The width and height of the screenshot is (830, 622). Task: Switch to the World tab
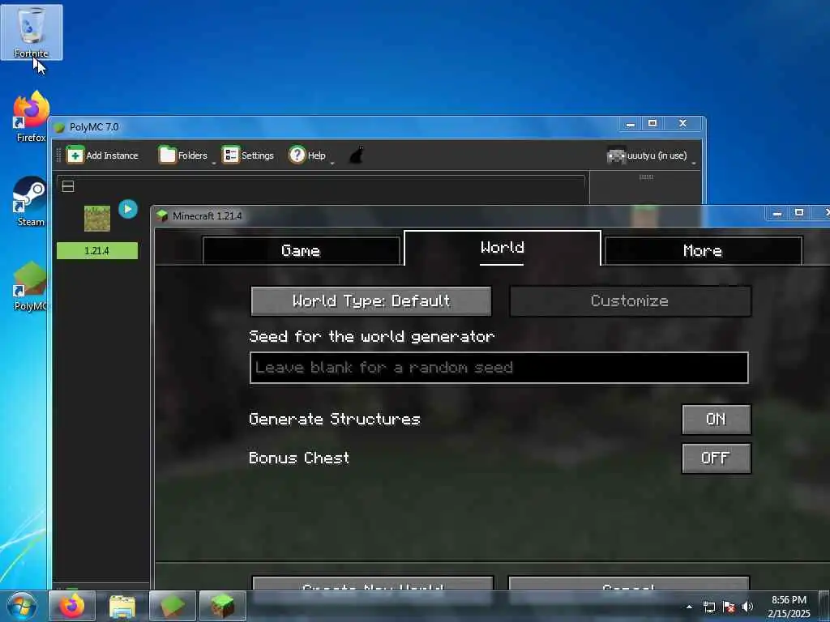[x=502, y=248]
